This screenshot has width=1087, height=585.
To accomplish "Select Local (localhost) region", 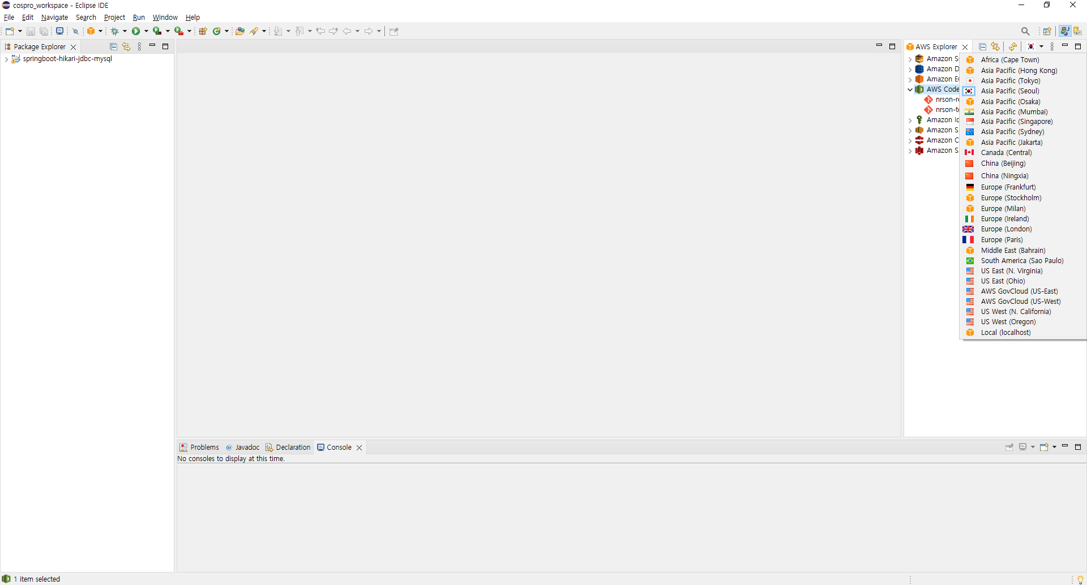I will (x=1005, y=332).
